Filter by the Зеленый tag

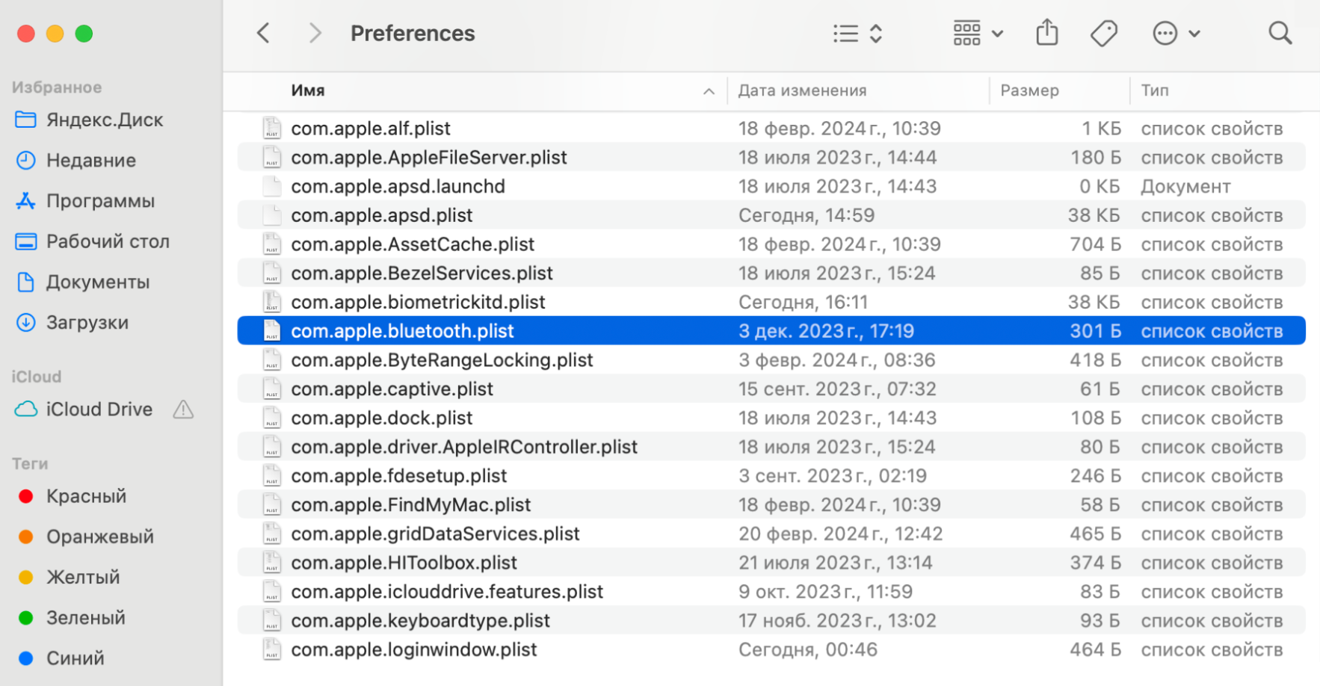tap(85, 617)
